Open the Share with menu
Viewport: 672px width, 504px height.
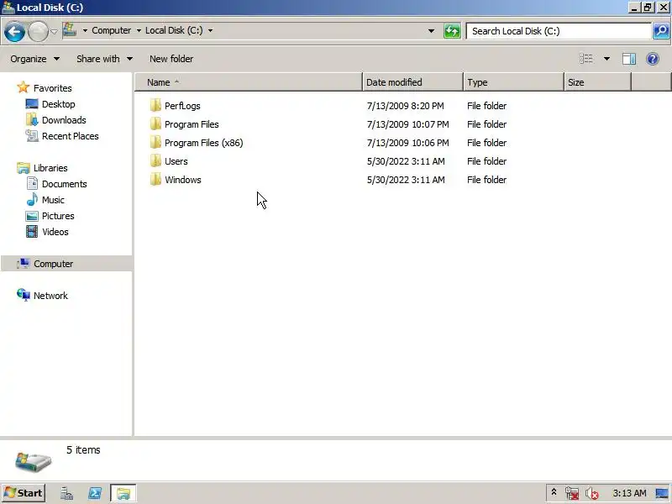[104, 59]
